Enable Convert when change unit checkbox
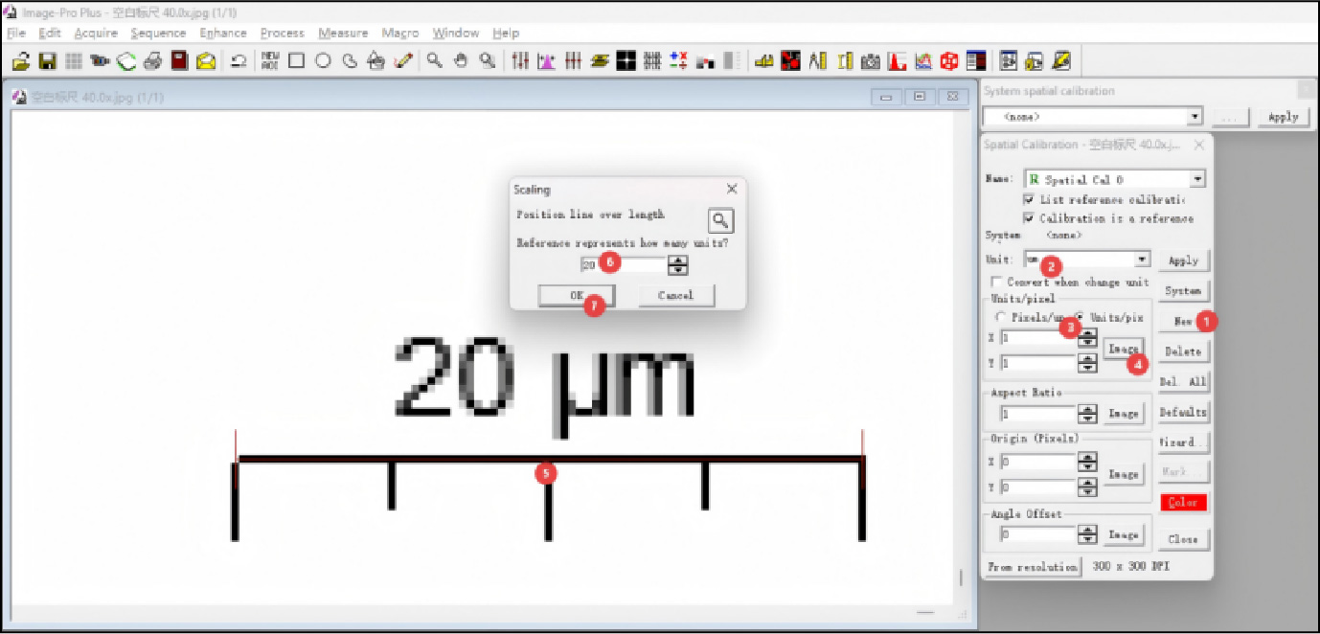Viewport: 1320px width, 634px height. 997,283
